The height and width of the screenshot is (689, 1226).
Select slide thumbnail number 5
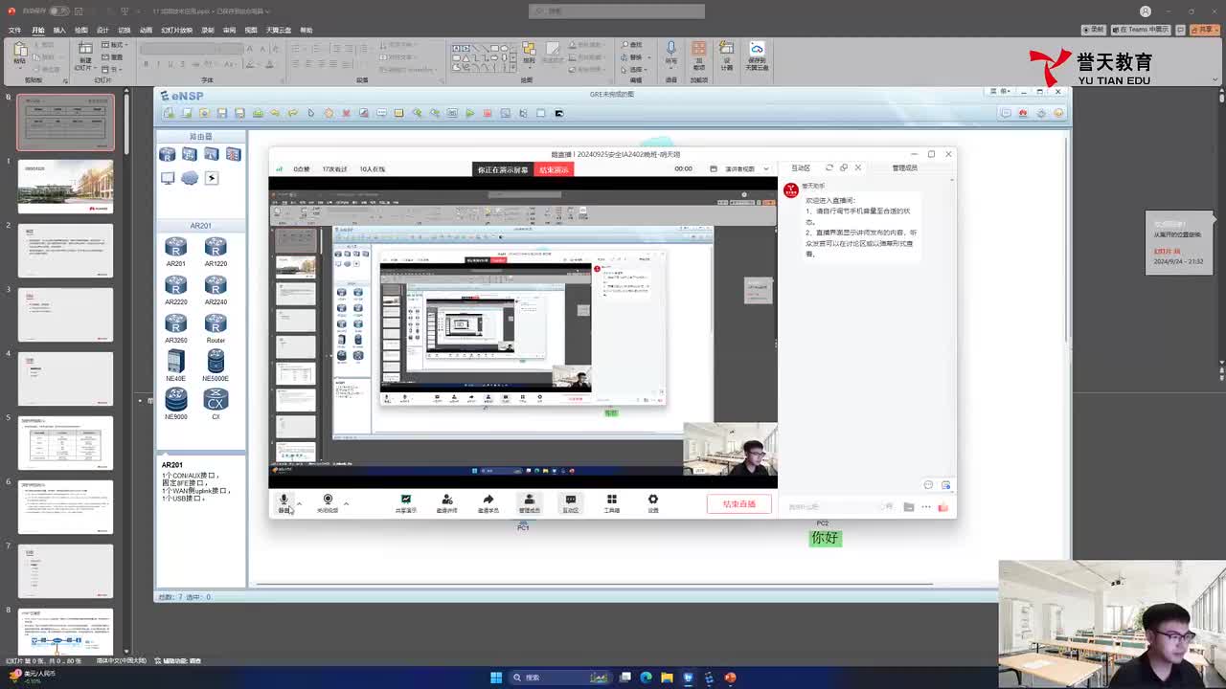(x=65, y=442)
